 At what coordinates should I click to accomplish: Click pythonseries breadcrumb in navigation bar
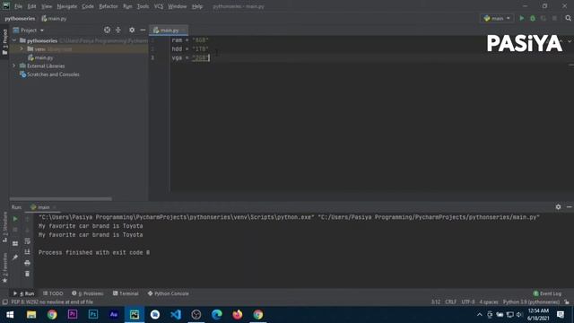(20, 18)
